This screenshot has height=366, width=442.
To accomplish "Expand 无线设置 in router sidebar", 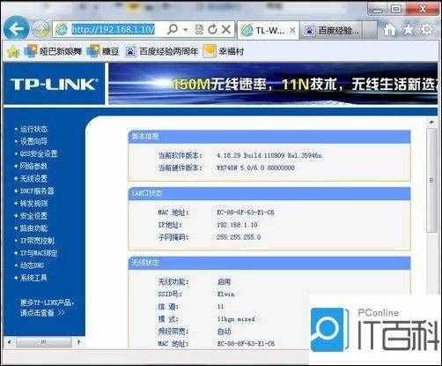I will (x=33, y=178).
